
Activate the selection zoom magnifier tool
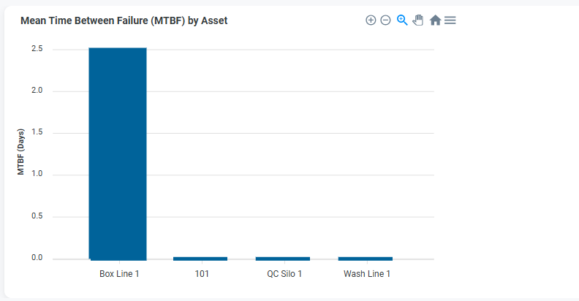click(x=401, y=20)
